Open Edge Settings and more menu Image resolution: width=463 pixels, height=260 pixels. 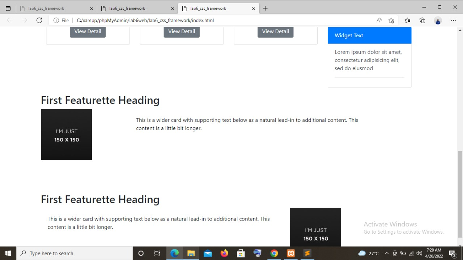click(x=454, y=20)
